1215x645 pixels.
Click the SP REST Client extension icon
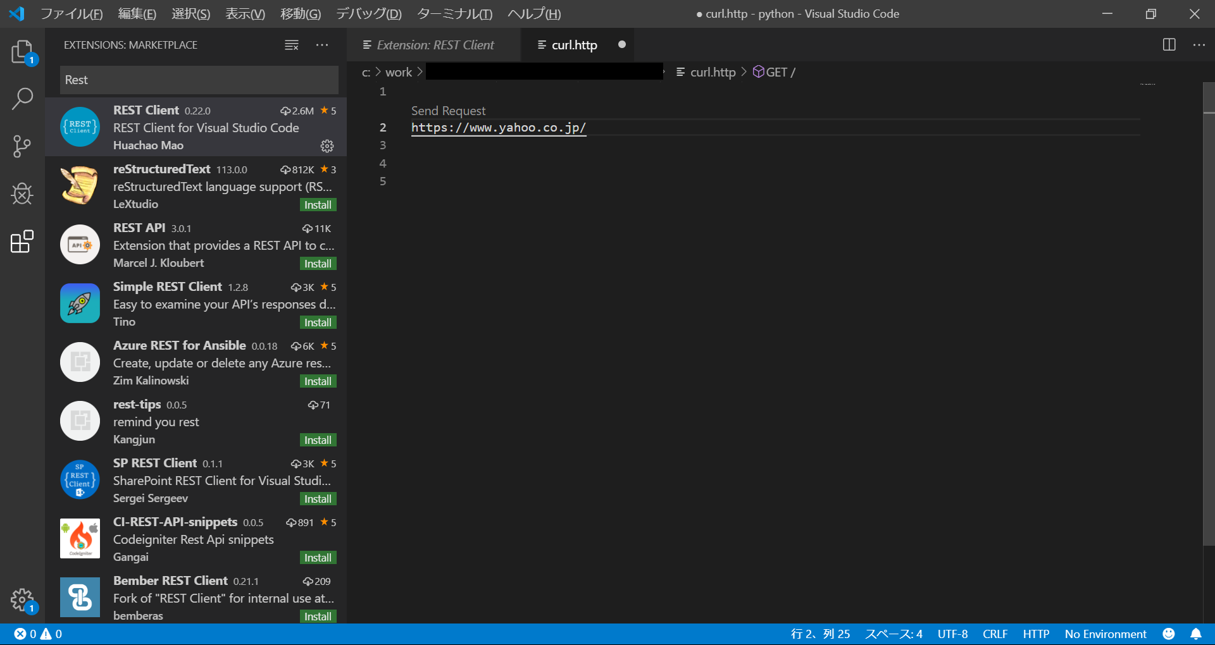(x=80, y=479)
